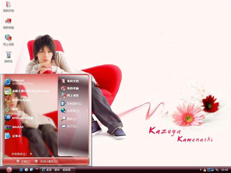This screenshot has width=231, height=173.
Task: Open 网上邻居 in start menu right pane
Action: (70, 95)
